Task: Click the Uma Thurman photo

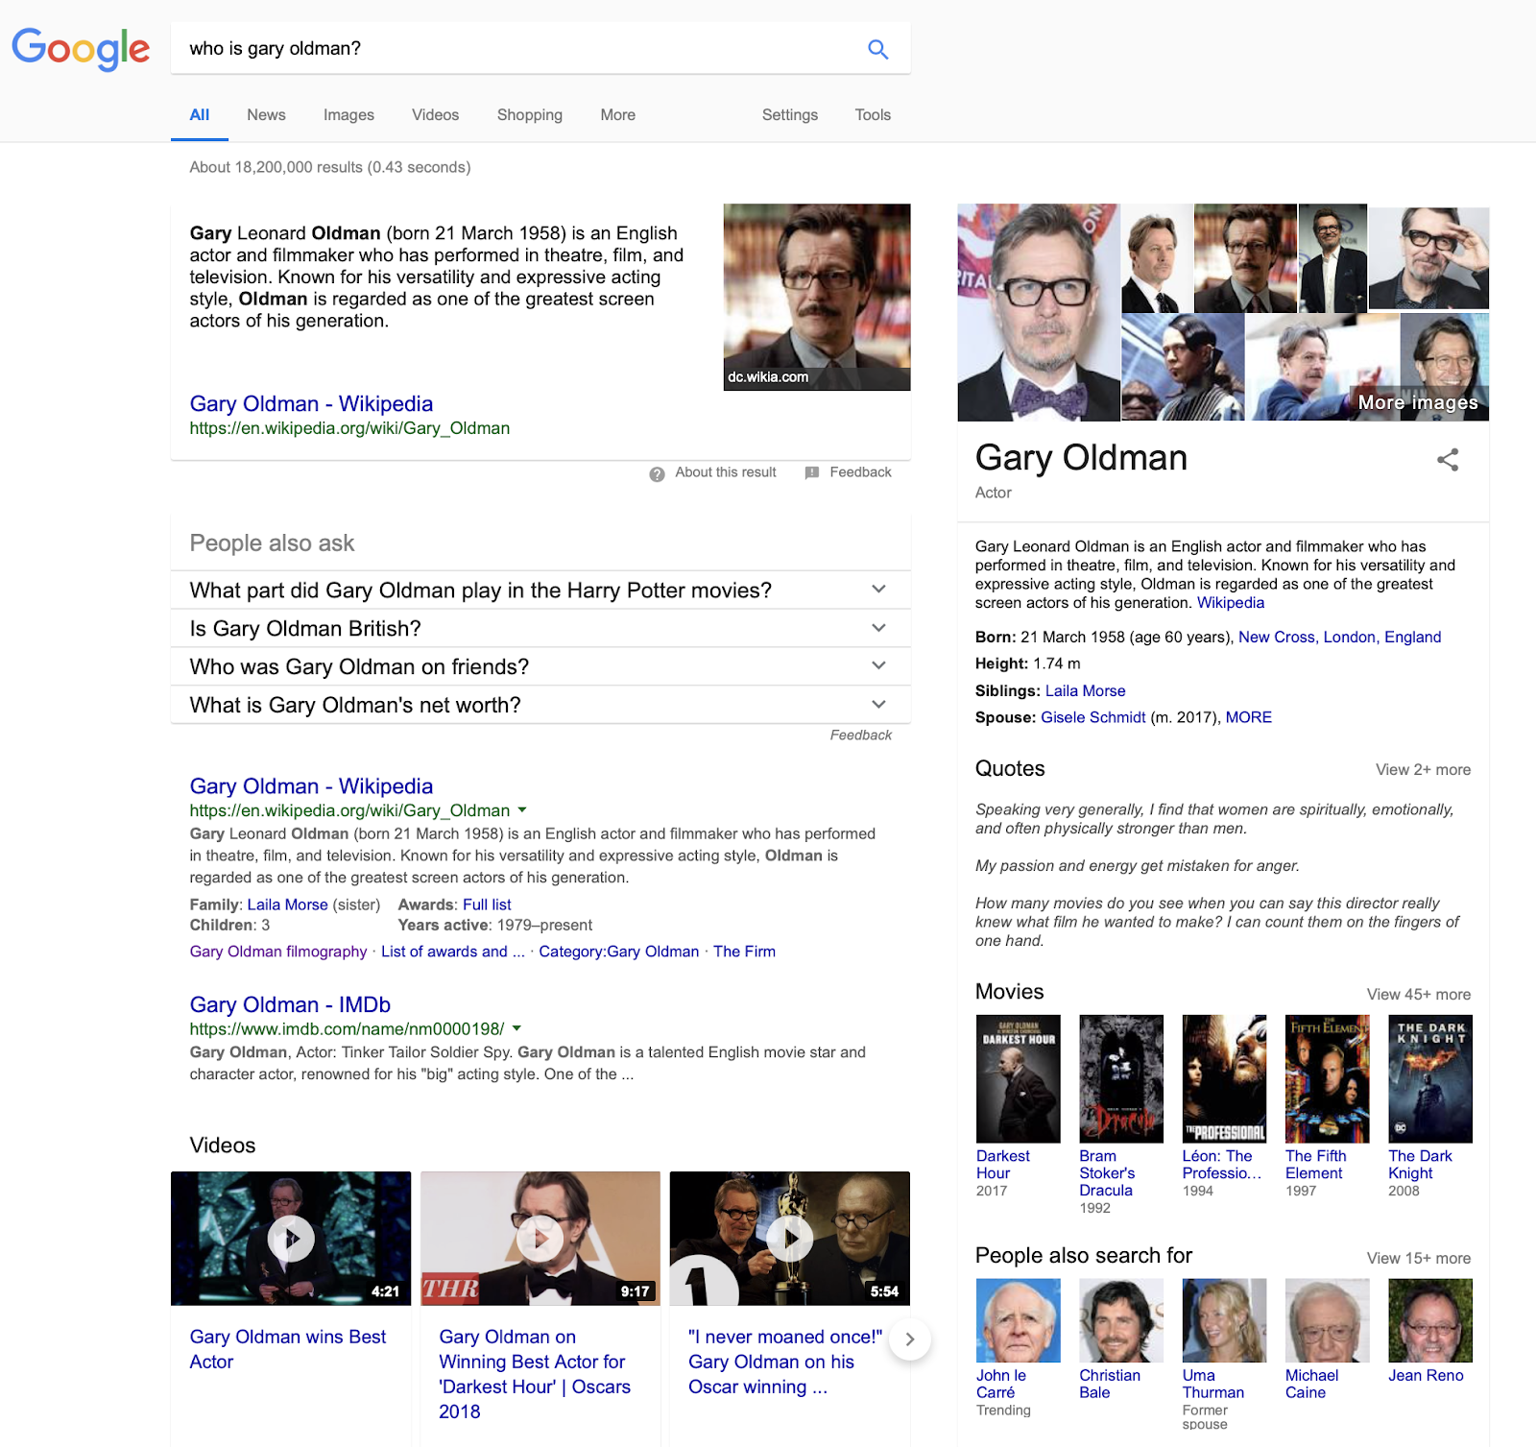Action: [x=1224, y=1320]
